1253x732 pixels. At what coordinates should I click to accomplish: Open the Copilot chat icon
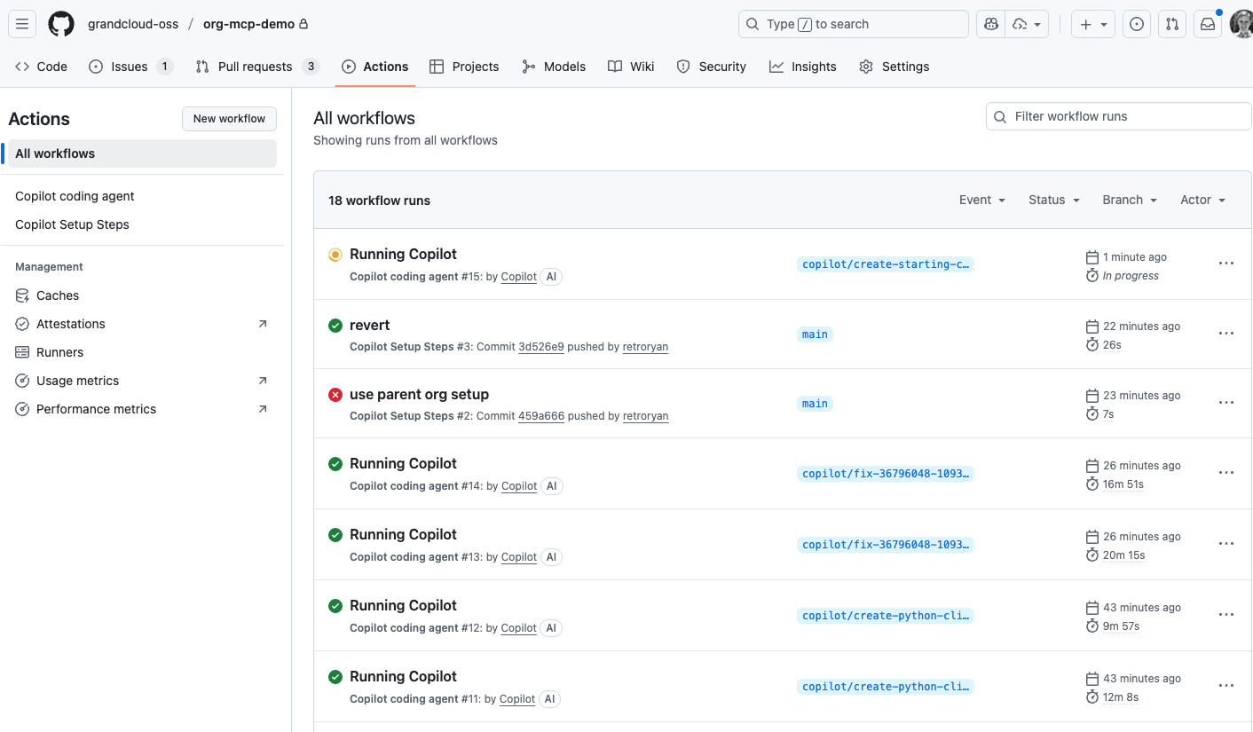pyautogui.click(x=990, y=24)
